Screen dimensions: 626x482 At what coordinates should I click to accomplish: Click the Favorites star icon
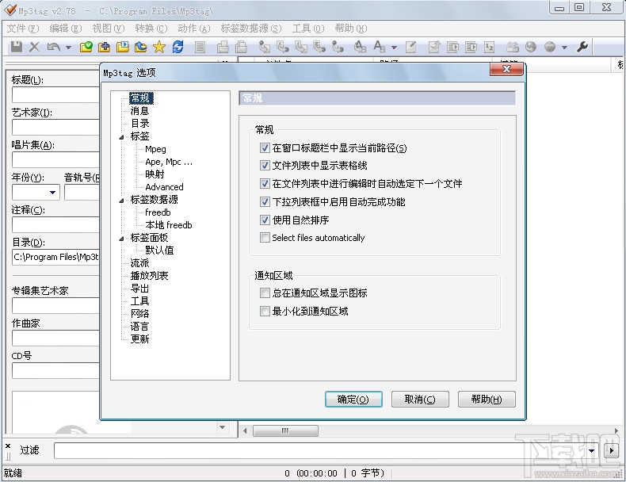coord(159,47)
